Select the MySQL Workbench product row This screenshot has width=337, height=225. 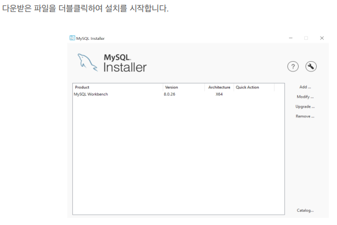(178, 94)
